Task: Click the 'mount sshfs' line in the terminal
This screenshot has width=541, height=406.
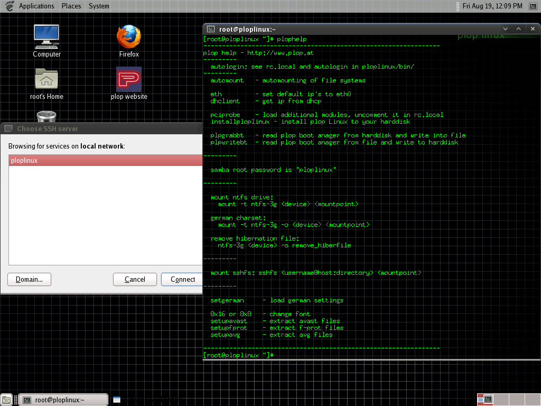Action: [316, 273]
